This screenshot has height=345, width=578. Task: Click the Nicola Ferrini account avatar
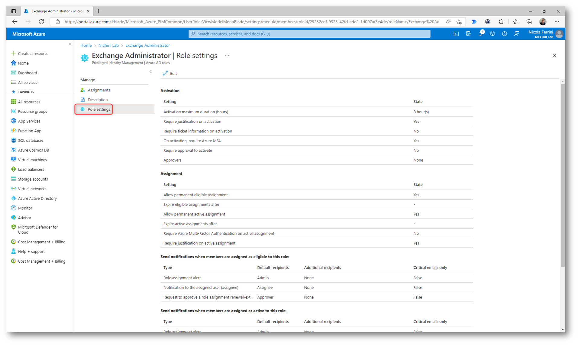coord(559,34)
